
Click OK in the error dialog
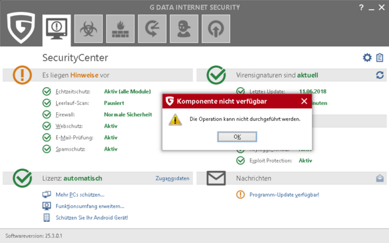pos(237,137)
